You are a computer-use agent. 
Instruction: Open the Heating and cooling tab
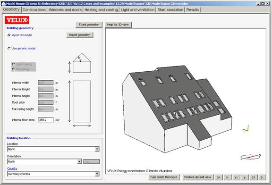tap(101, 10)
